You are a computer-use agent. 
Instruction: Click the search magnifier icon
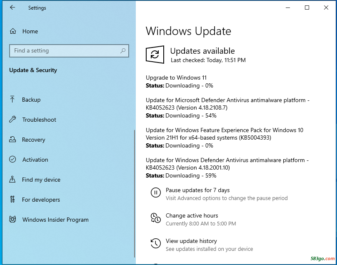[x=123, y=51]
